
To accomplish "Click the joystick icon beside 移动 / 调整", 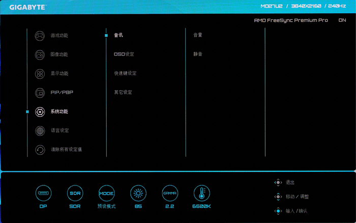I will (278, 197).
